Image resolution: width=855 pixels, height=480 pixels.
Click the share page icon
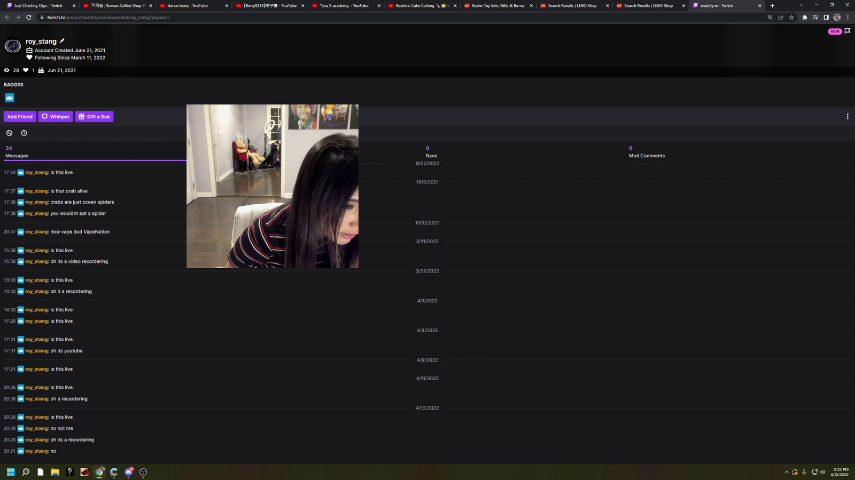click(x=781, y=17)
